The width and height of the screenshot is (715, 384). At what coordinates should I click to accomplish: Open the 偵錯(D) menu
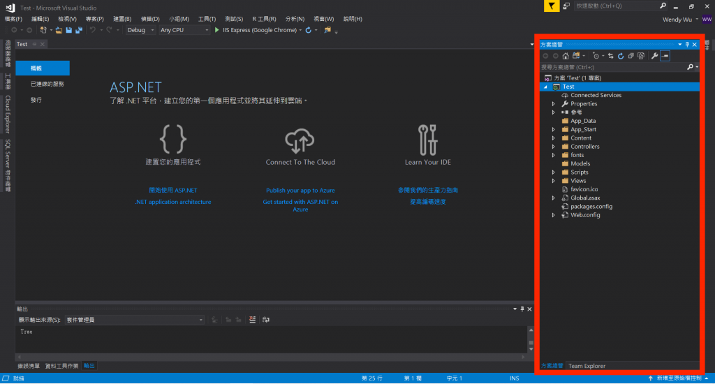150,19
